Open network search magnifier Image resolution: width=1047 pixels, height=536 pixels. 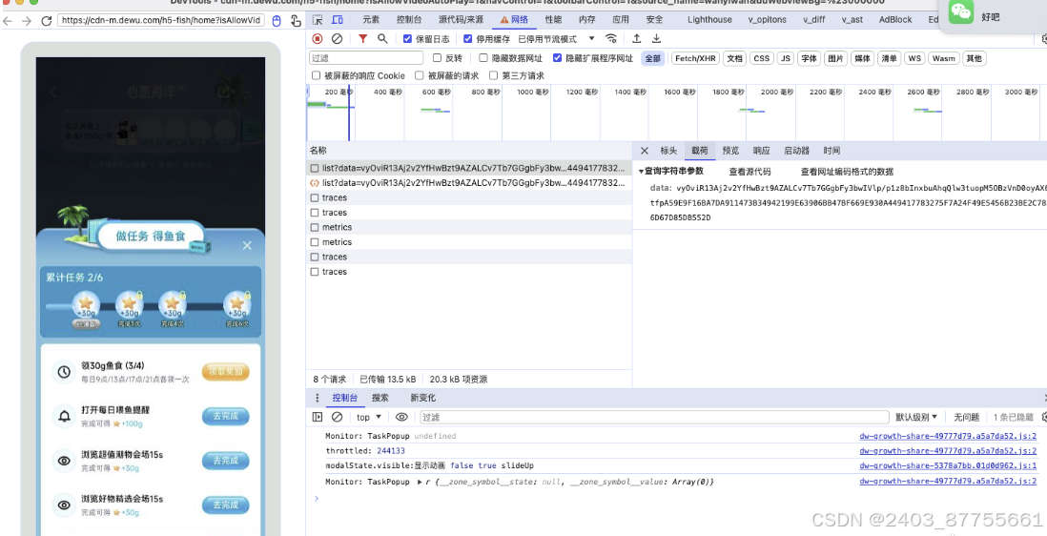[x=382, y=39]
